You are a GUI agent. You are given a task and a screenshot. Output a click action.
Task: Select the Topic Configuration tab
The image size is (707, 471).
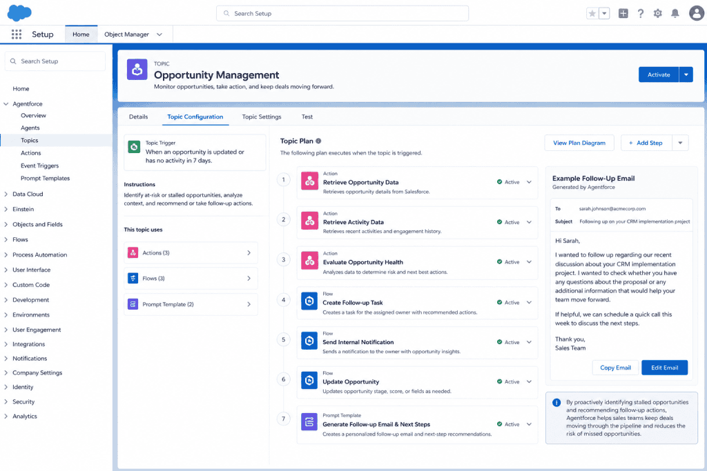(195, 117)
